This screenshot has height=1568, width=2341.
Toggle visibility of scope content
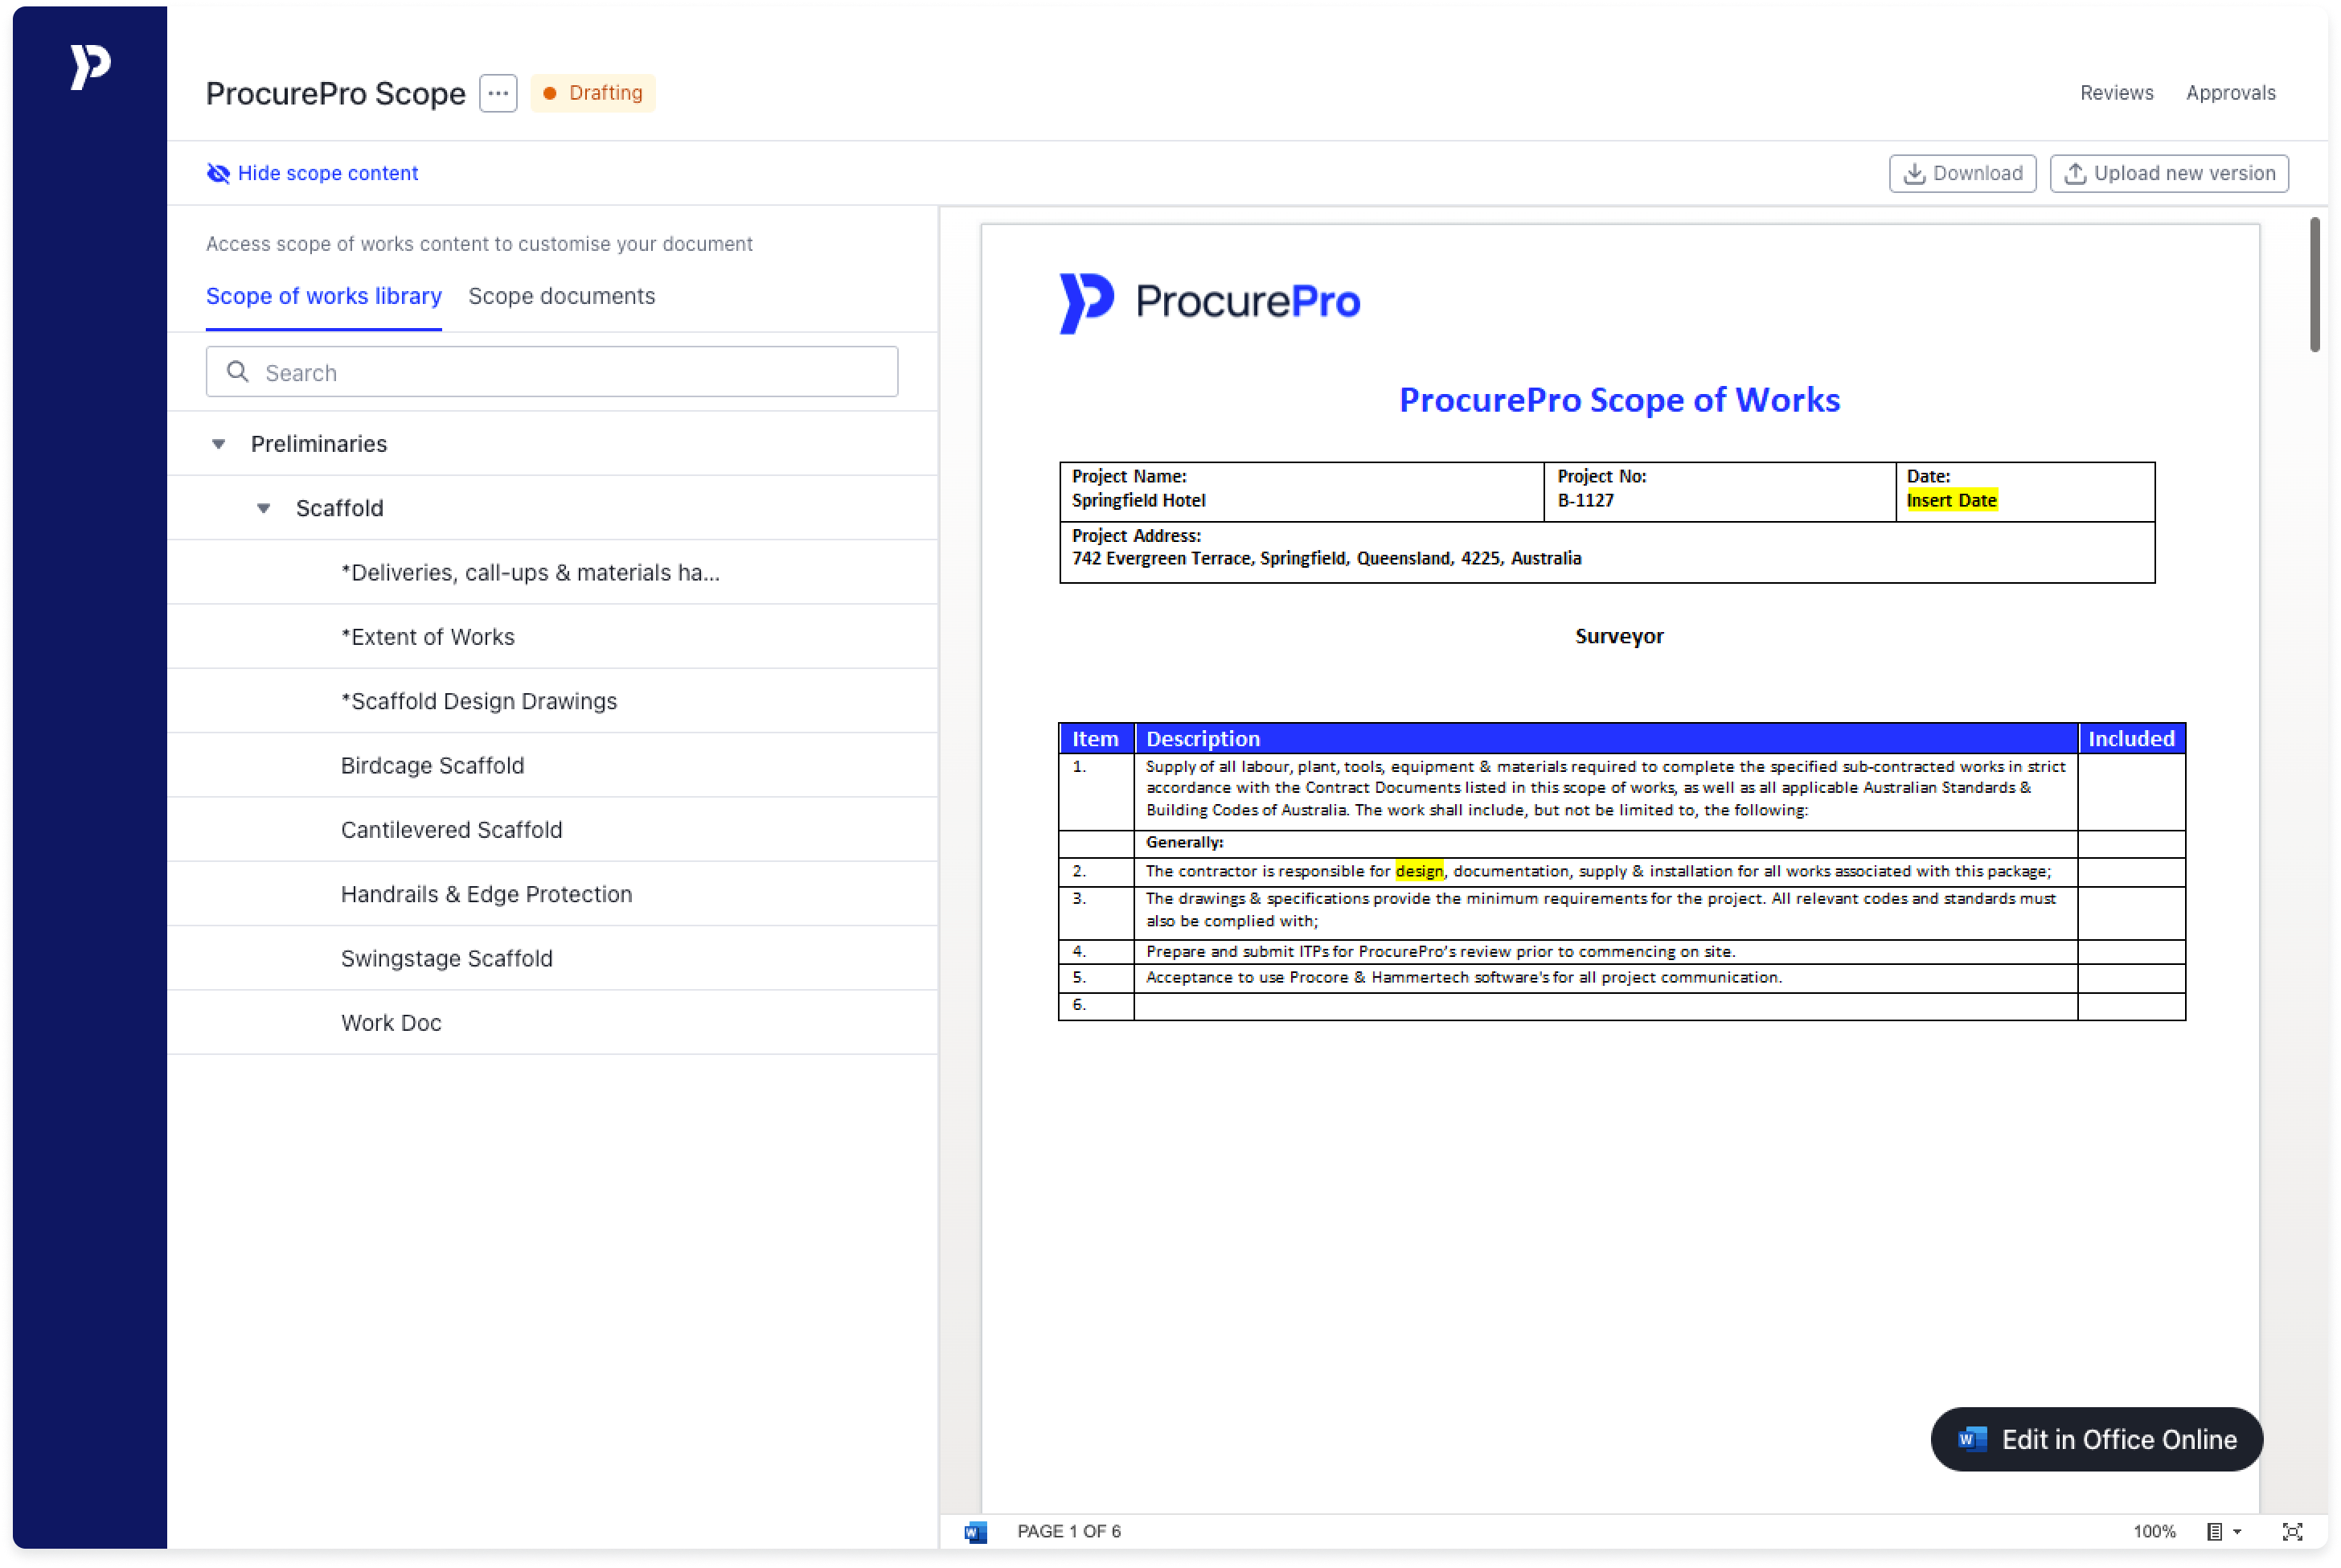(x=311, y=173)
